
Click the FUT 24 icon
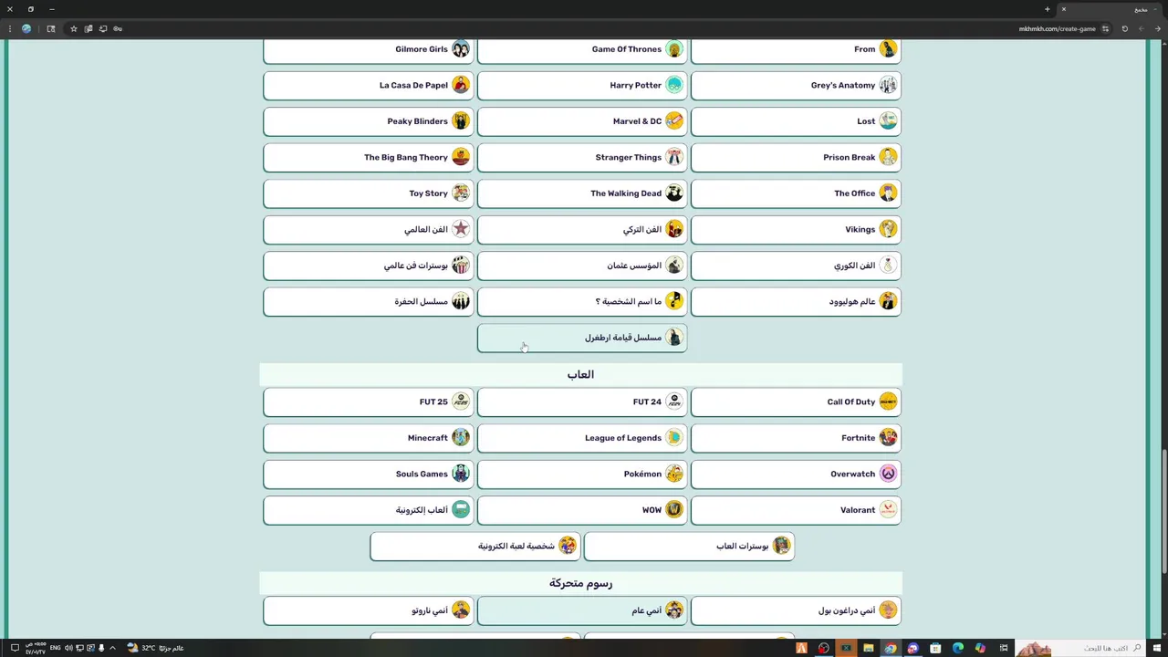(674, 401)
